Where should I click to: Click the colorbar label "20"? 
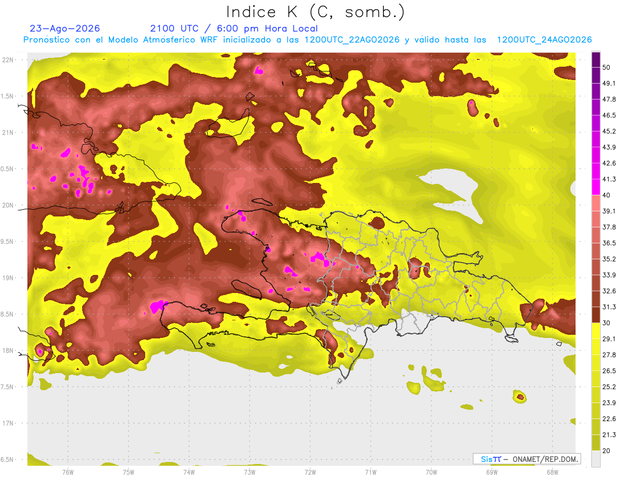click(607, 451)
